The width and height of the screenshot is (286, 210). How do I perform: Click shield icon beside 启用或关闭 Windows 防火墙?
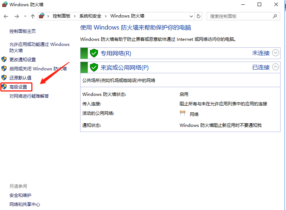pos(4,69)
